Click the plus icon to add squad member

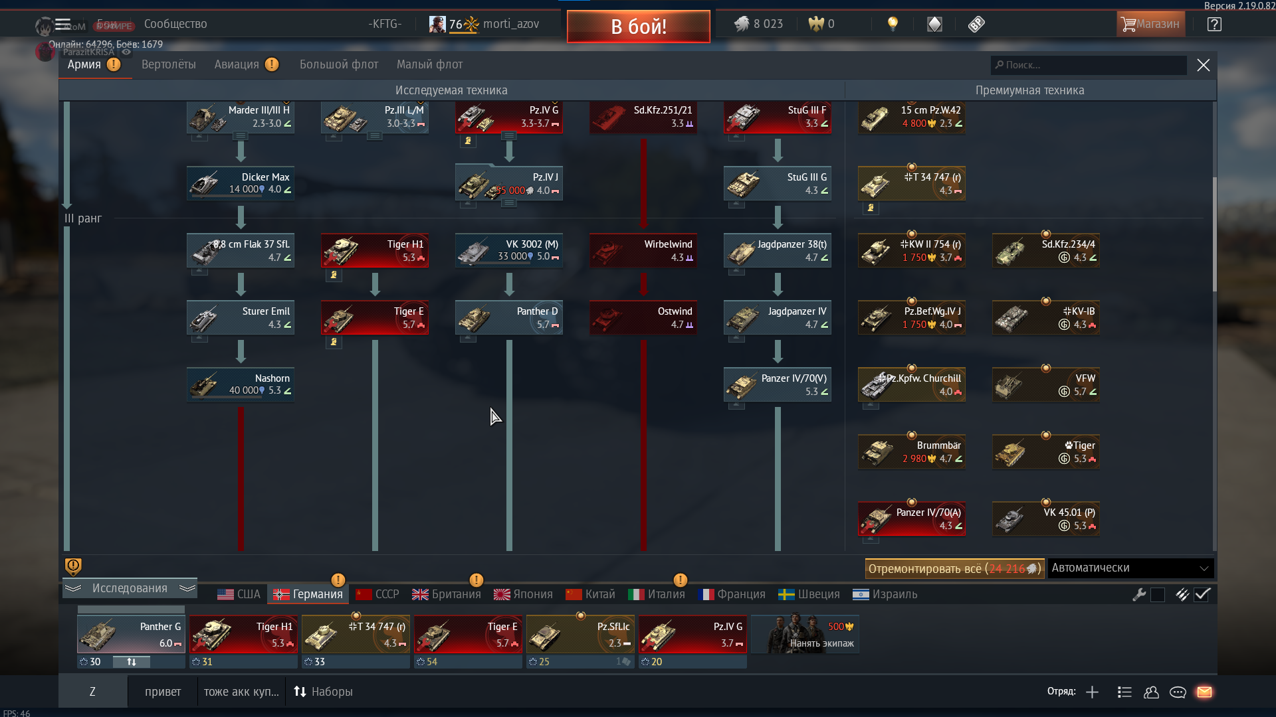(1092, 692)
